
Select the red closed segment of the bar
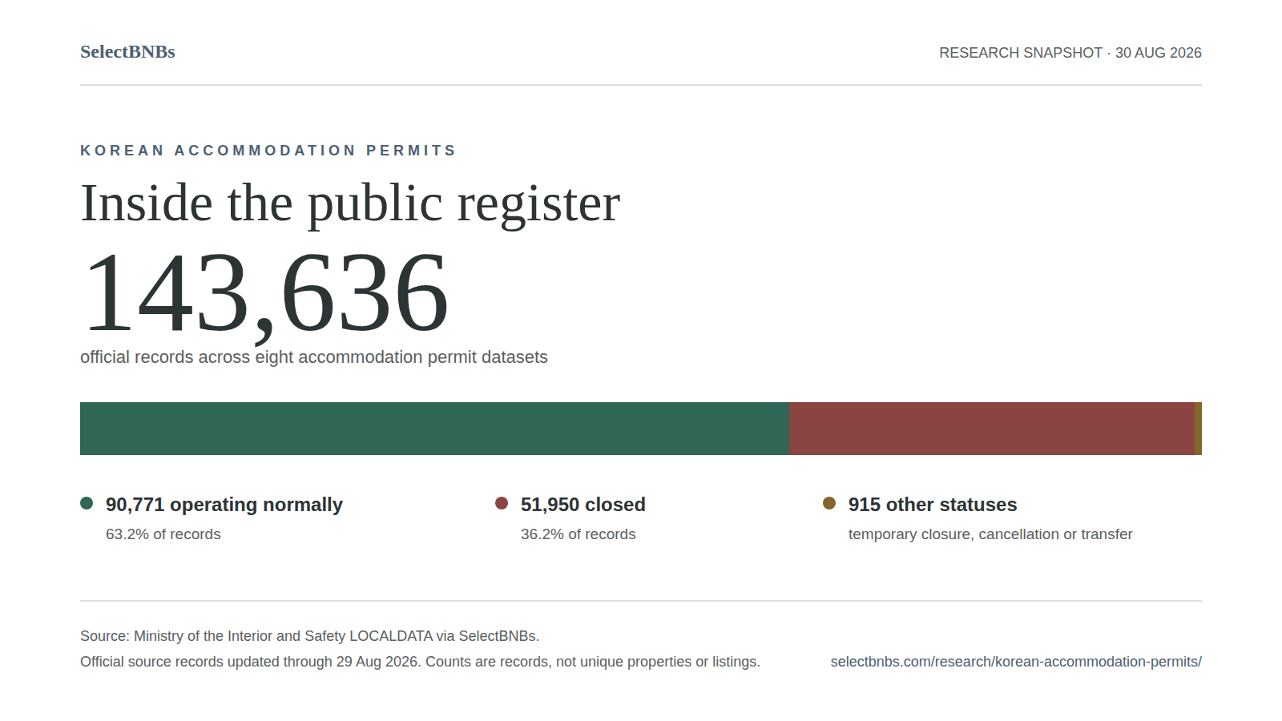coord(992,429)
